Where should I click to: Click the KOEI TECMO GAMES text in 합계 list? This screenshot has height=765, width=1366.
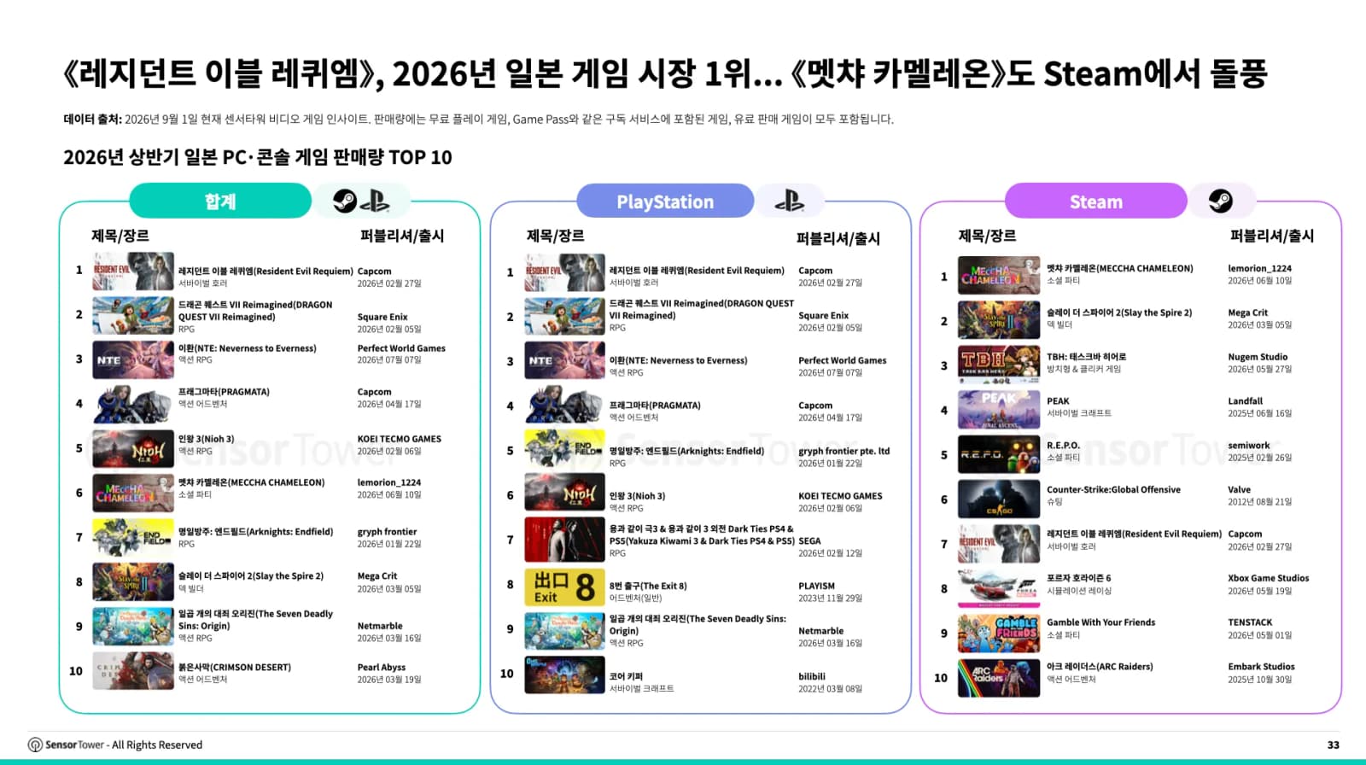[399, 439]
